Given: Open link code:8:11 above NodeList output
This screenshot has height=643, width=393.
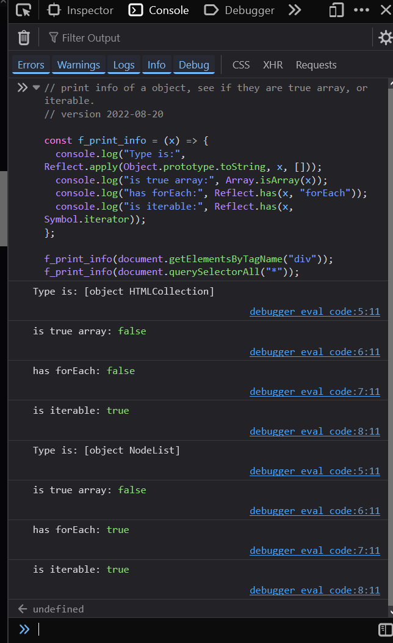Looking at the screenshot, I should tap(315, 432).
